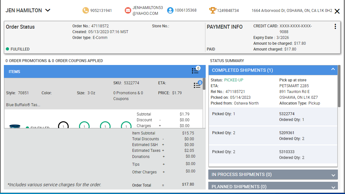Collapse the Completed Shipments section

click(x=333, y=69)
